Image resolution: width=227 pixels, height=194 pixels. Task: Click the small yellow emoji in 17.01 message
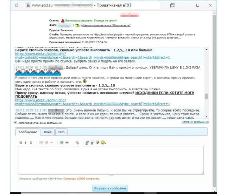coord(84,81)
